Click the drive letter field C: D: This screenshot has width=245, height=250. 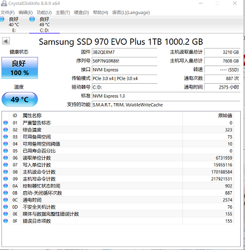(124, 87)
